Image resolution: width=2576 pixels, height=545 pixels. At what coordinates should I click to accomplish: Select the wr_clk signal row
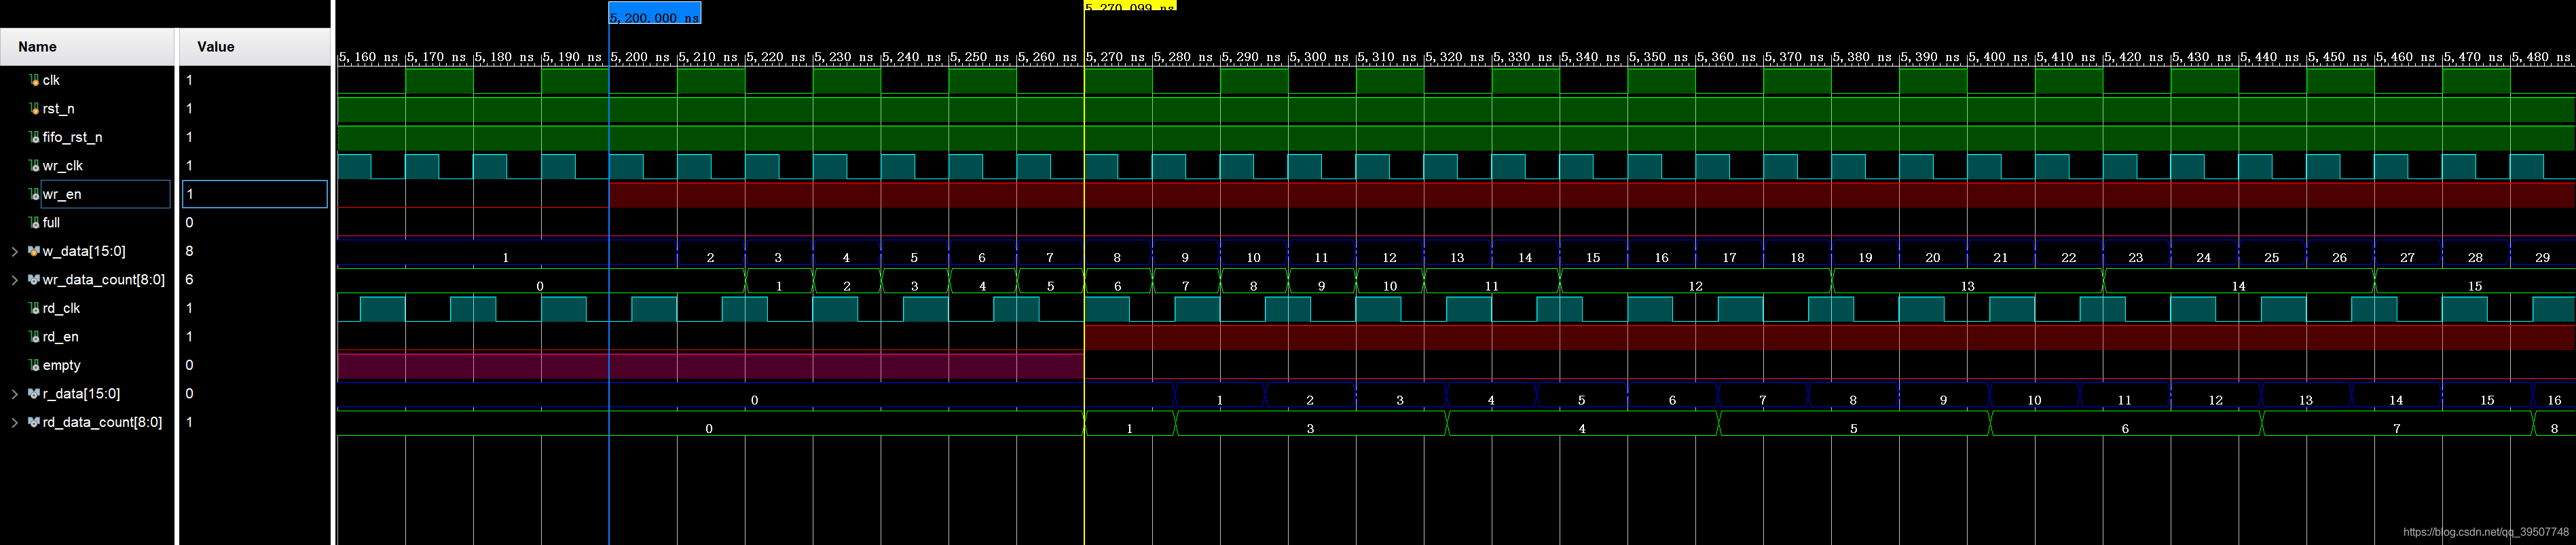click(x=87, y=165)
